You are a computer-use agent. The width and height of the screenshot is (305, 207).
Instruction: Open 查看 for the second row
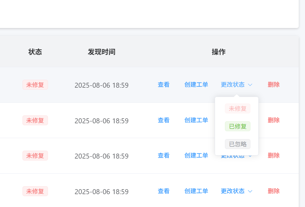coord(163,120)
